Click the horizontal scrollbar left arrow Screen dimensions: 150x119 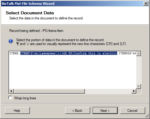(x=11, y=91)
